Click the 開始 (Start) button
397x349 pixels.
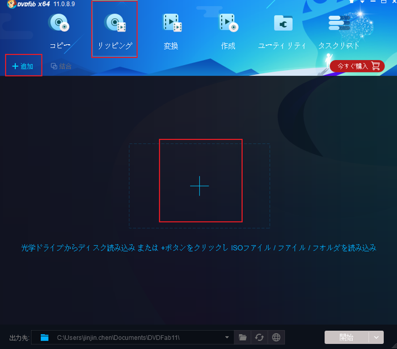click(347, 337)
